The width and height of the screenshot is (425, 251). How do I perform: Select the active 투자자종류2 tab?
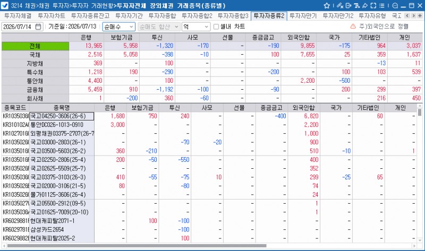[x=269, y=16]
